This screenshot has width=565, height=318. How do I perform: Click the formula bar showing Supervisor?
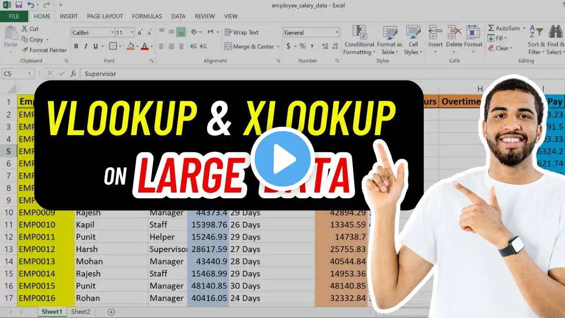[322, 74]
